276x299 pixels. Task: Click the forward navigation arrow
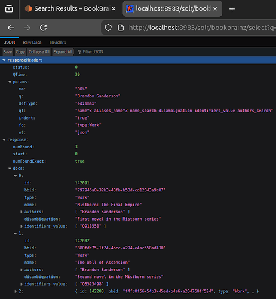click(27, 28)
